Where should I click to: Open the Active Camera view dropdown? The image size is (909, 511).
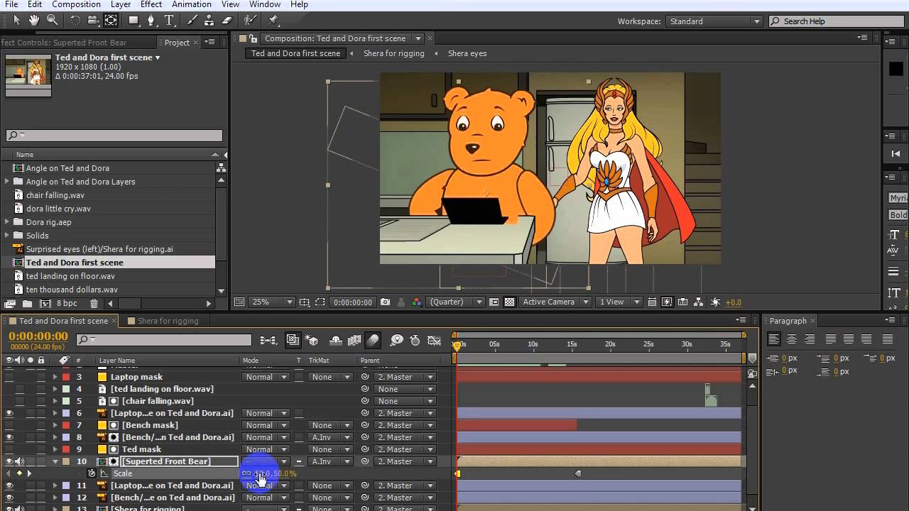555,302
